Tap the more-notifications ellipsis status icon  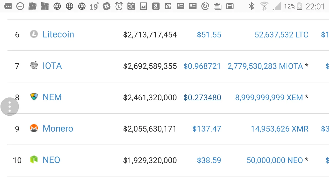click(x=8, y=6)
